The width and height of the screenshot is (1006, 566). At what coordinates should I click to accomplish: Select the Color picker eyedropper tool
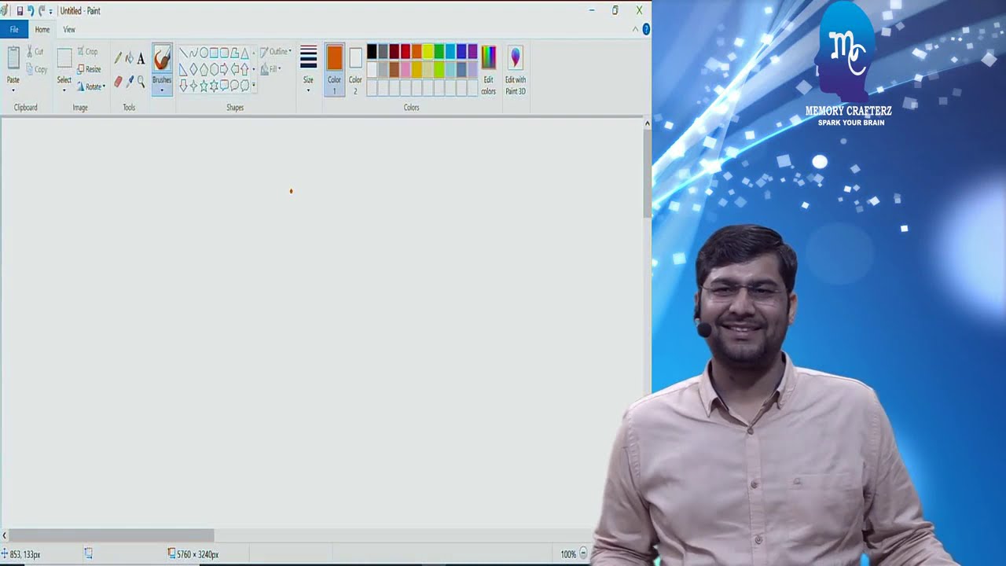(130, 81)
